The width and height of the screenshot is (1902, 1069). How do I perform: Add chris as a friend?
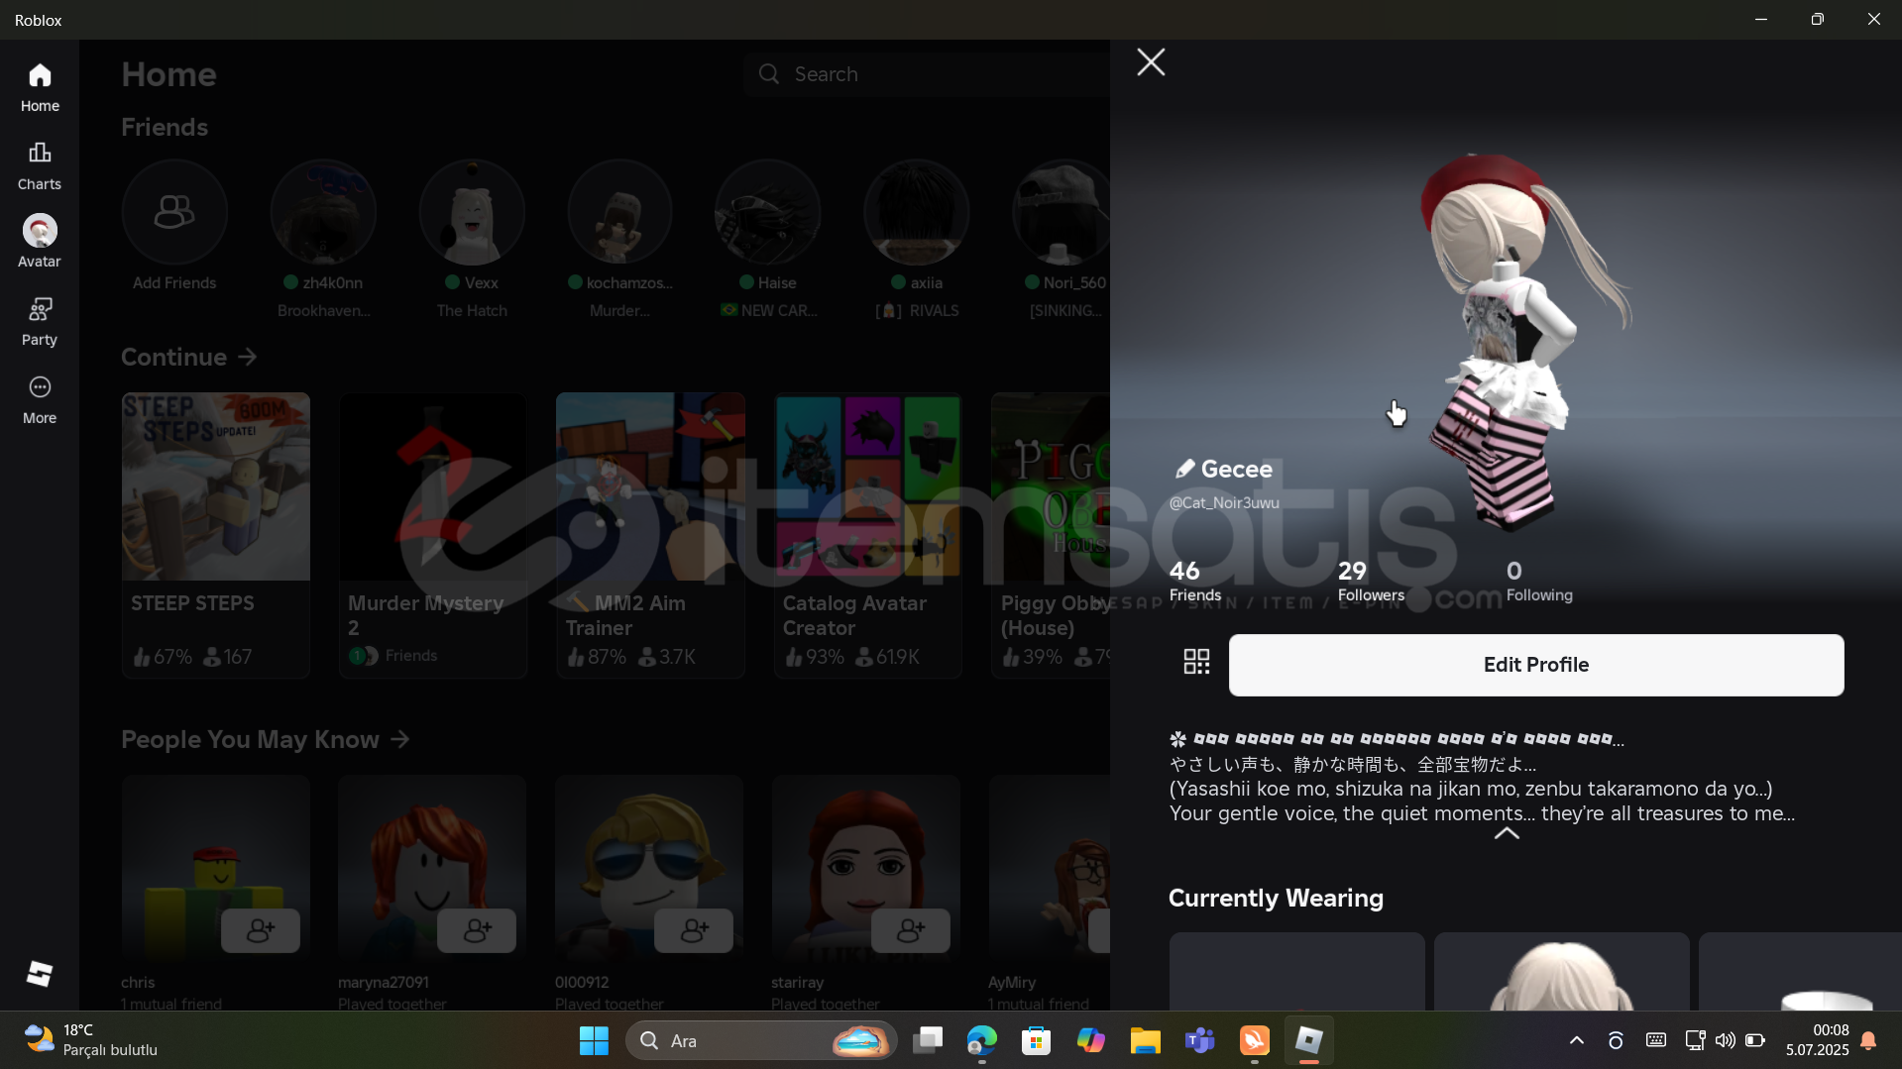click(261, 930)
